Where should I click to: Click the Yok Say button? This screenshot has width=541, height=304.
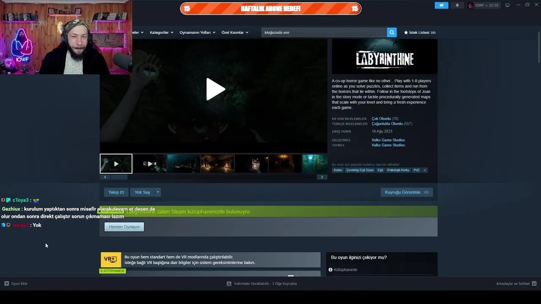coord(142,192)
